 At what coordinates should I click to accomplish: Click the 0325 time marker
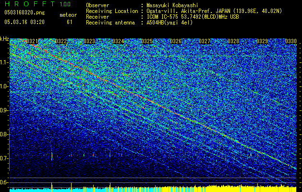[147, 41]
